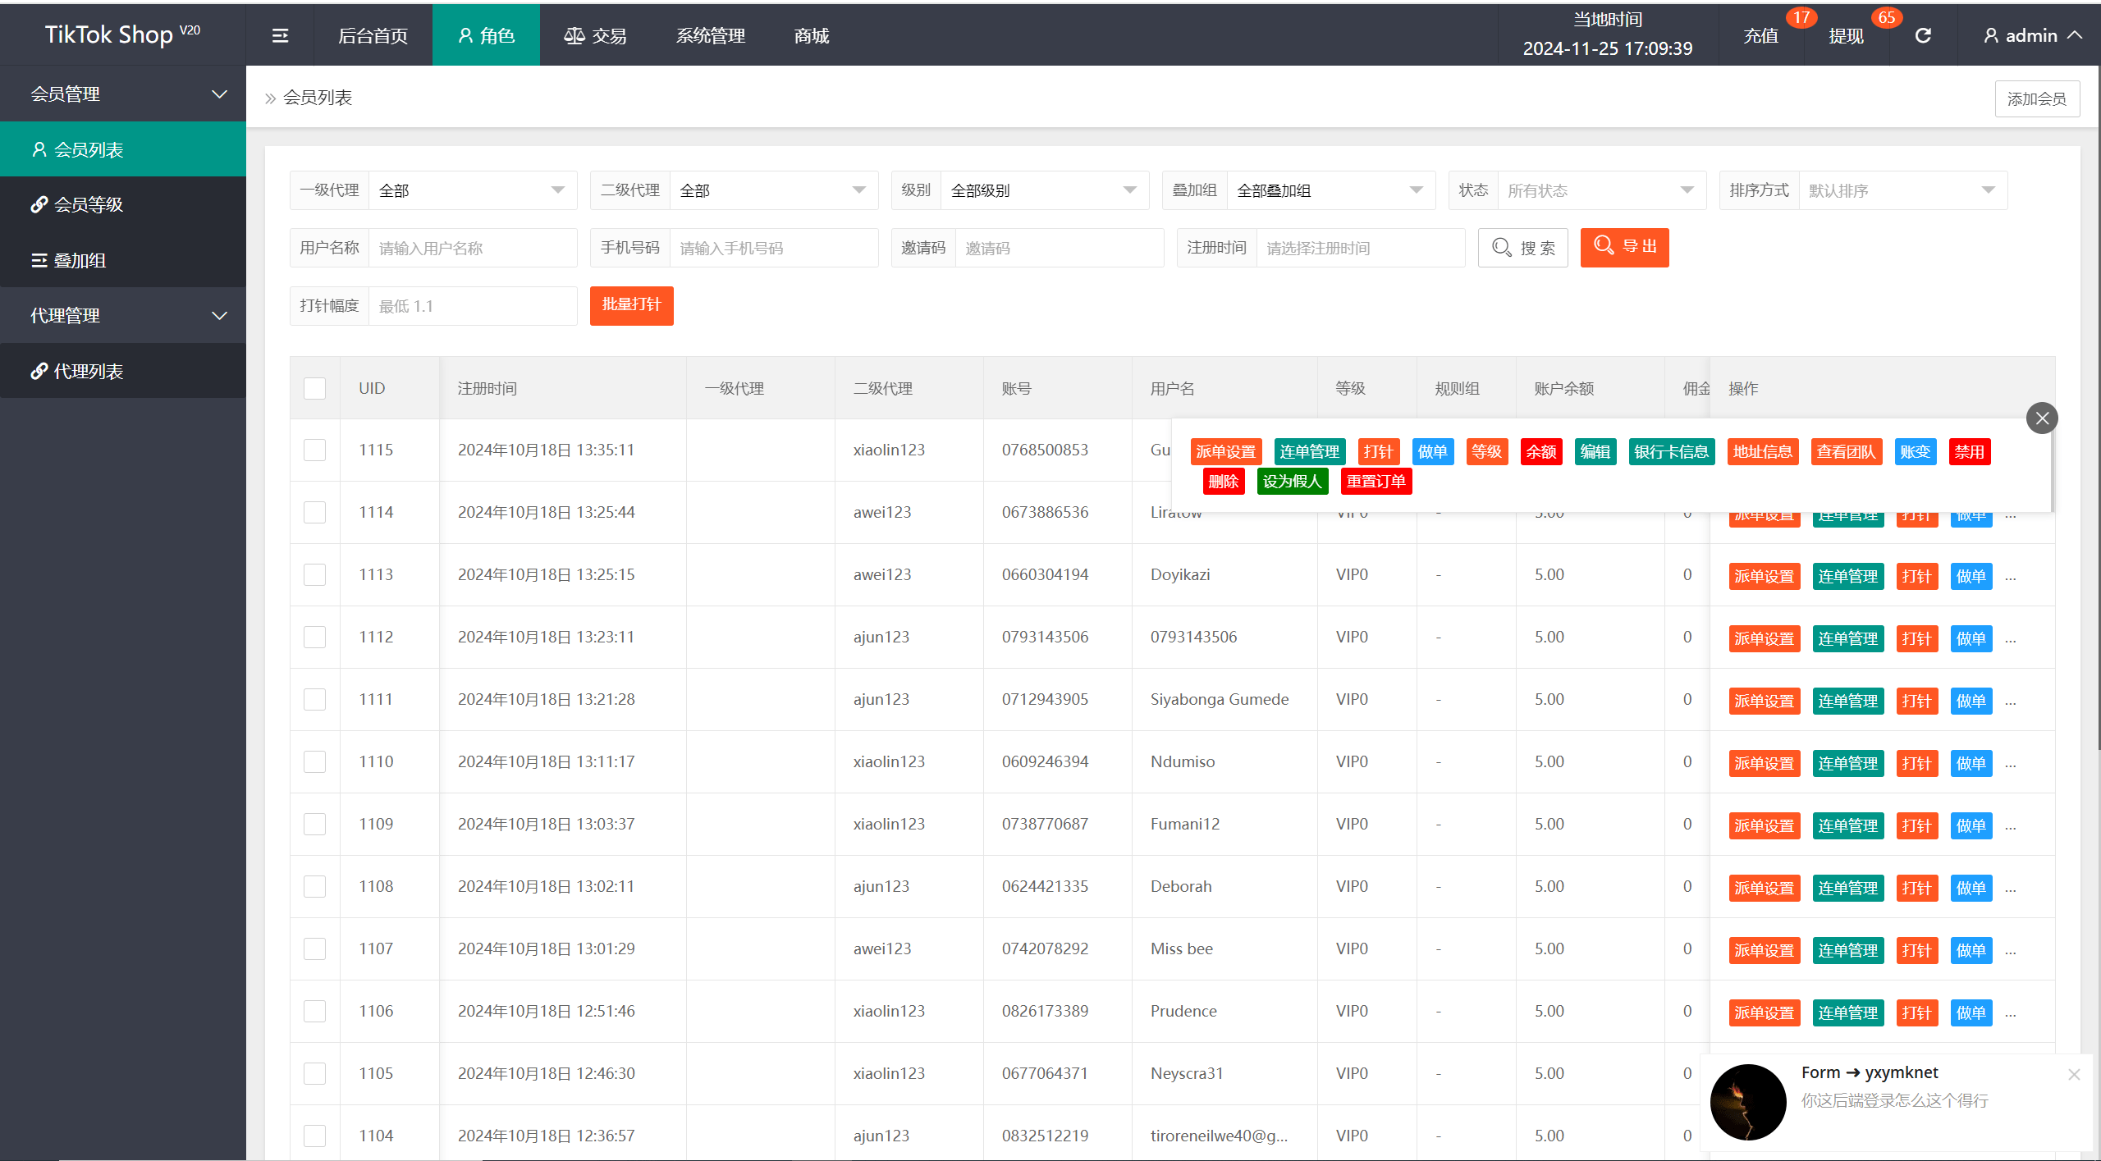This screenshot has width=2101, height=1161.
Task: Open 提现 withdrawal notifications with badge 65
Action: point(1847,35)
